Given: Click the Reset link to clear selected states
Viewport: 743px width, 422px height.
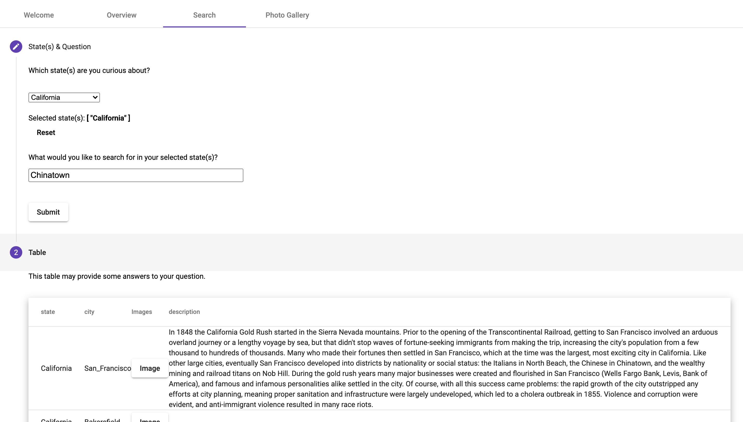Looking at the screenshot, I should pos(46,132).
